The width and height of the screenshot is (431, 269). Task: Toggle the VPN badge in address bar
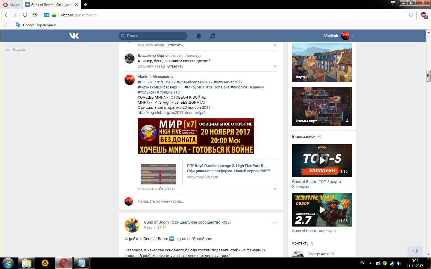pyautogui.click(x=46, y=15)
